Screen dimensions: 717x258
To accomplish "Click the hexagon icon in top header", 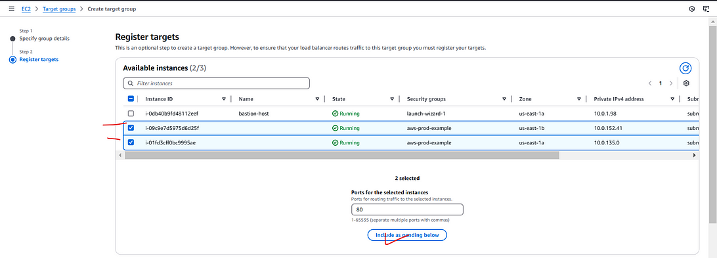I will tap(692, 9).
